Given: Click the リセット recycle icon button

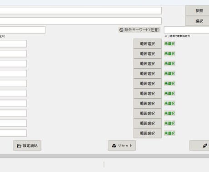Looking at the screenshot, I should tap(122, 145).
